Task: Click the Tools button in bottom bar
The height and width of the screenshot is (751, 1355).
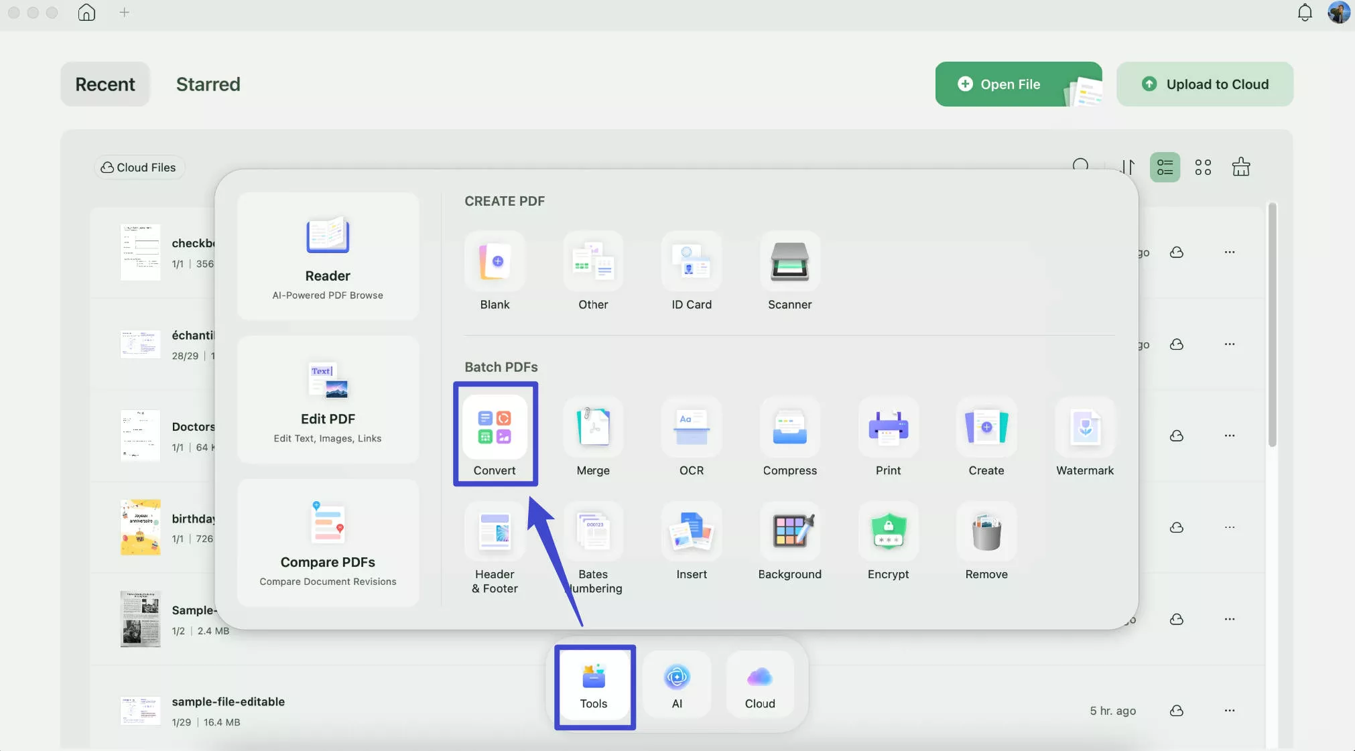Action: pos(594,687)
